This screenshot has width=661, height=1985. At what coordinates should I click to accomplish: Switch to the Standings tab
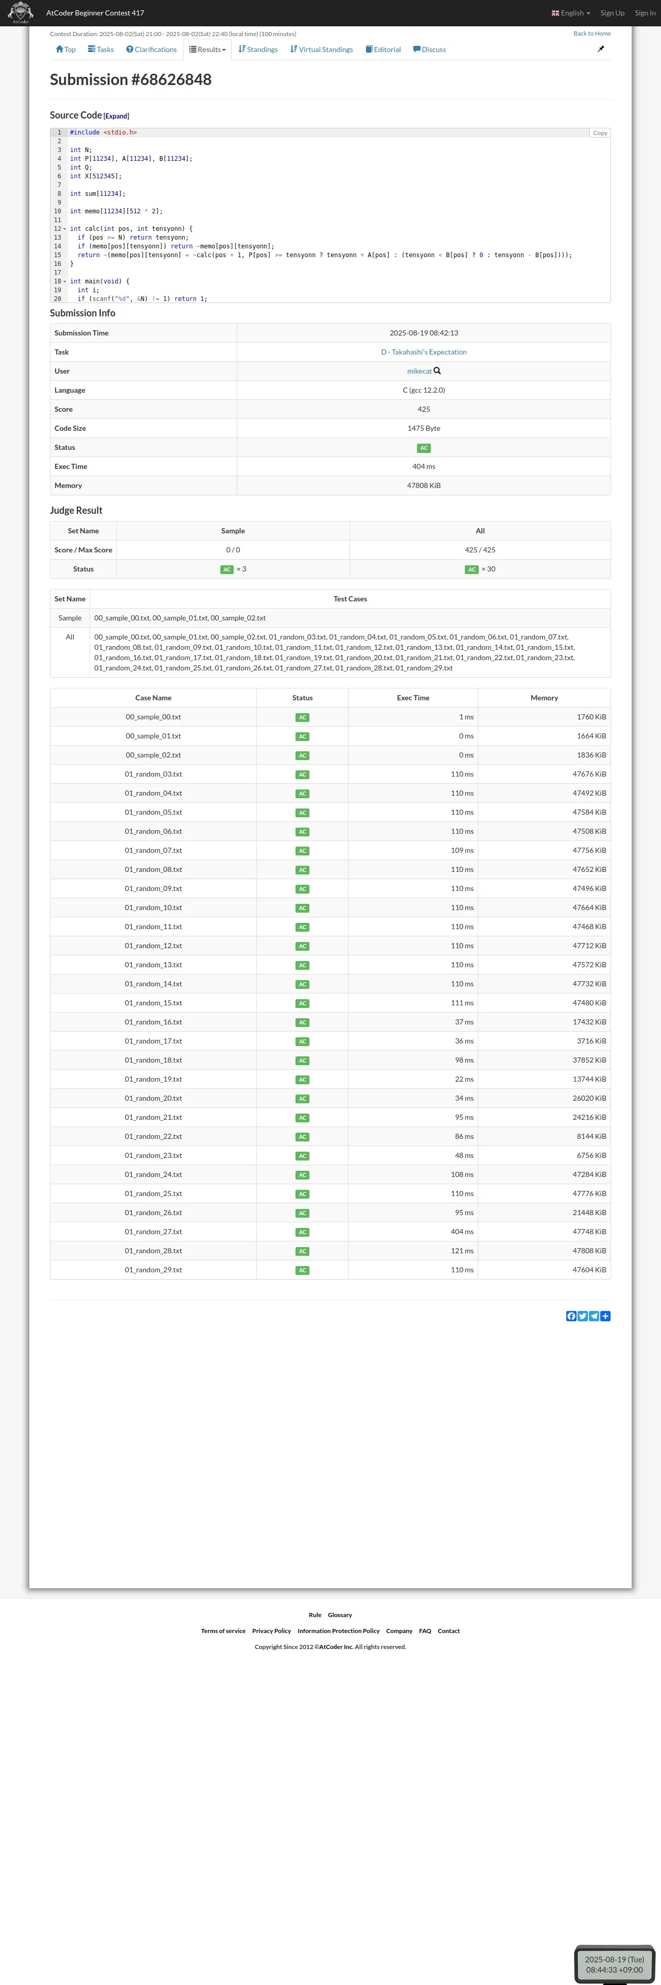click(x=258, y=49)
